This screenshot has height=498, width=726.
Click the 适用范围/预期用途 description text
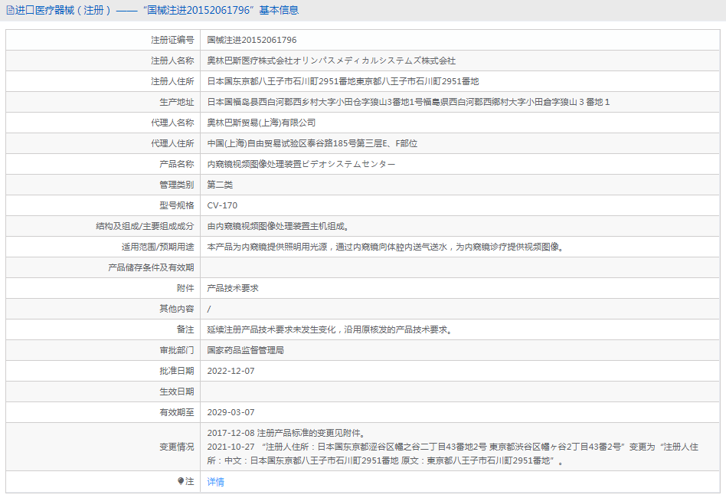click(x=385, y=247)
